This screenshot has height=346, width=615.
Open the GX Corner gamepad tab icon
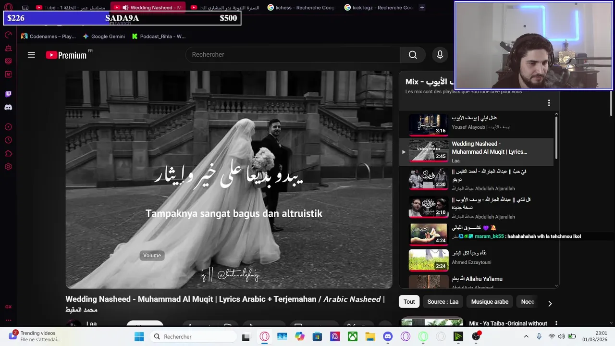pyautogui.click(x=25, y=8)
